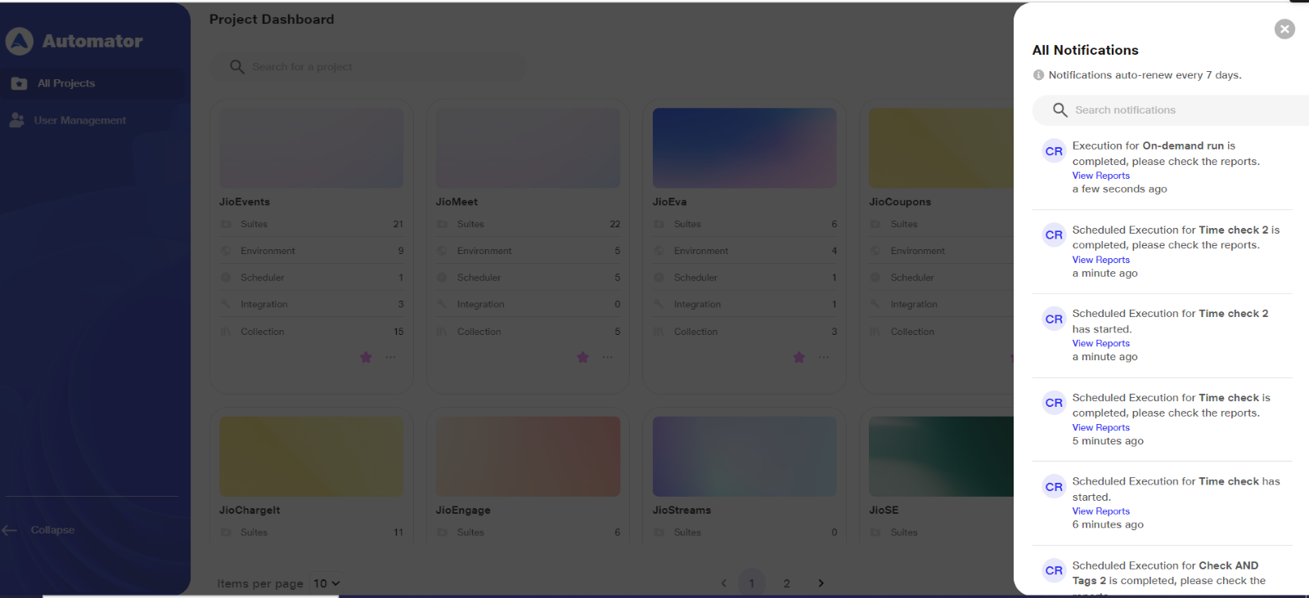The width and height of the screenshot is (1309, 598).
Task: Toggle favorite star on JioMeet card
Action: pyautogui.click(x=583, y=357)
